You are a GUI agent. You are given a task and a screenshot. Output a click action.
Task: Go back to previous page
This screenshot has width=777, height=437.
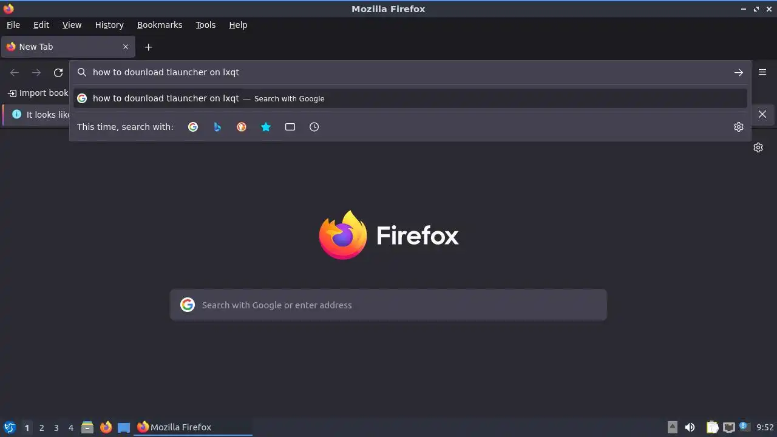pyautogui.click(x=15, y=73)
